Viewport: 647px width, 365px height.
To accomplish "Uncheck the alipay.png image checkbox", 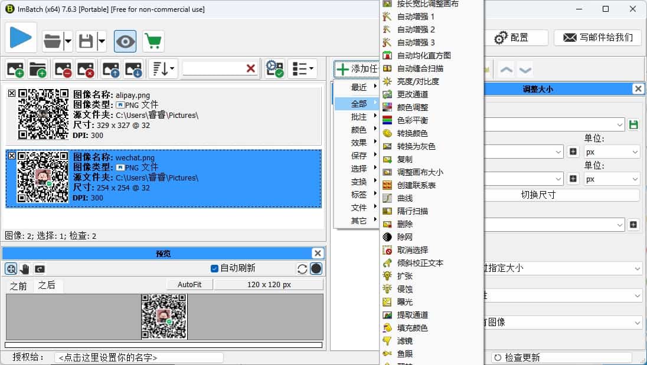I will 12,94.
